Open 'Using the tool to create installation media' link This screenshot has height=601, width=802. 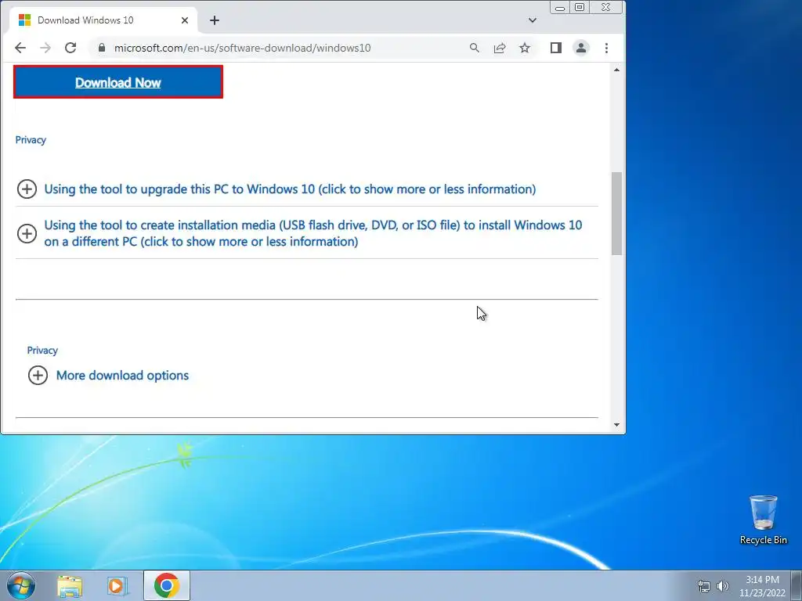click(x=313, y=233)
